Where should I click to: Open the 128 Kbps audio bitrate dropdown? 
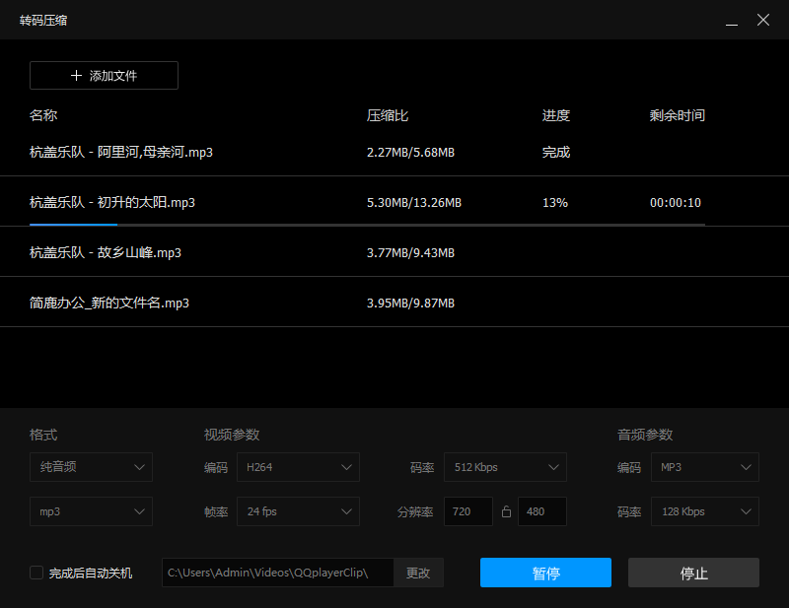704,511
